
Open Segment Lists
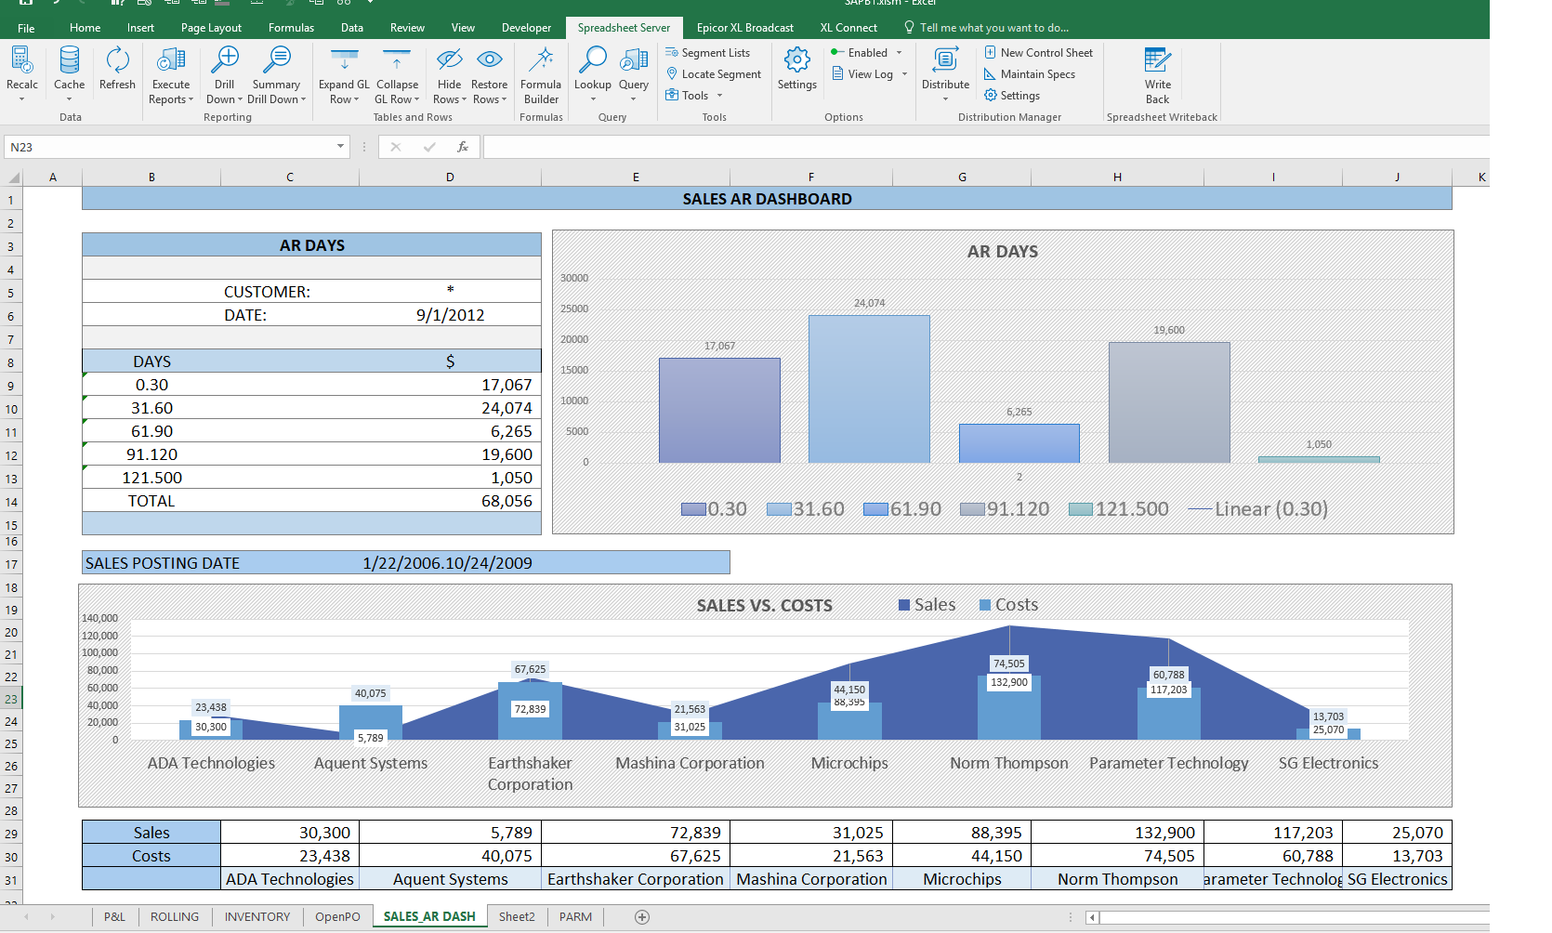[x=707, y=53]
